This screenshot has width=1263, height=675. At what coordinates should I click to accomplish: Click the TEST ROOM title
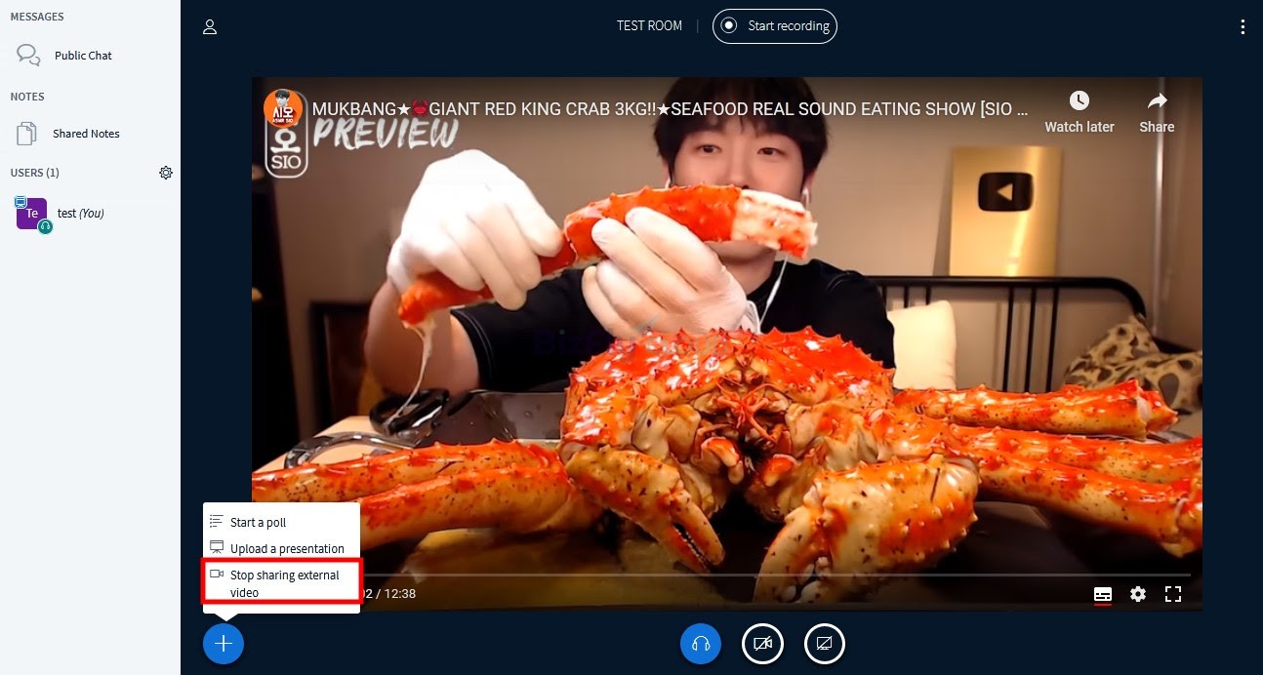point(649,26)
